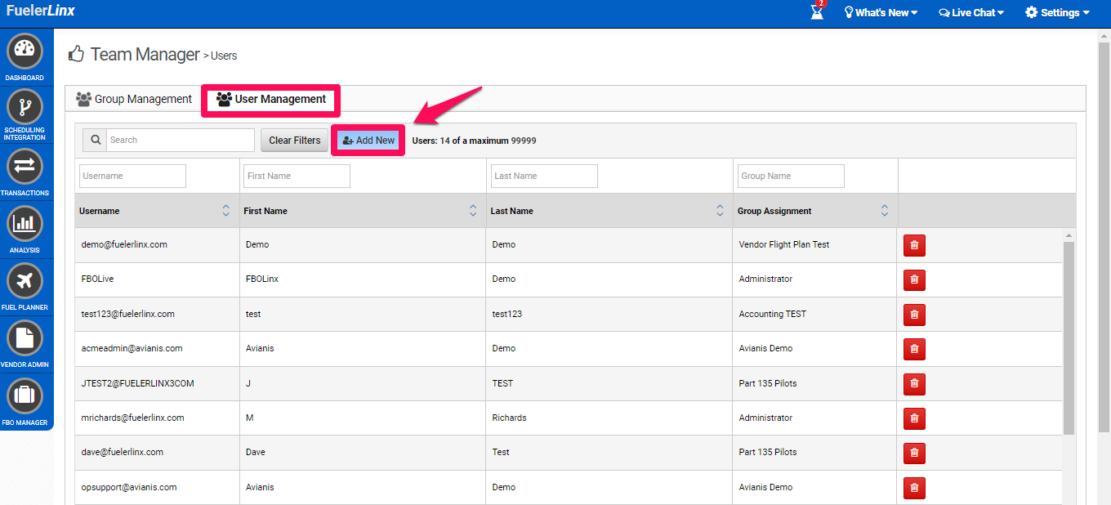This screenshot has width=1111, height=505.
Task: Click test123@fuelerlinx.com username
Action: coord(128,314)
